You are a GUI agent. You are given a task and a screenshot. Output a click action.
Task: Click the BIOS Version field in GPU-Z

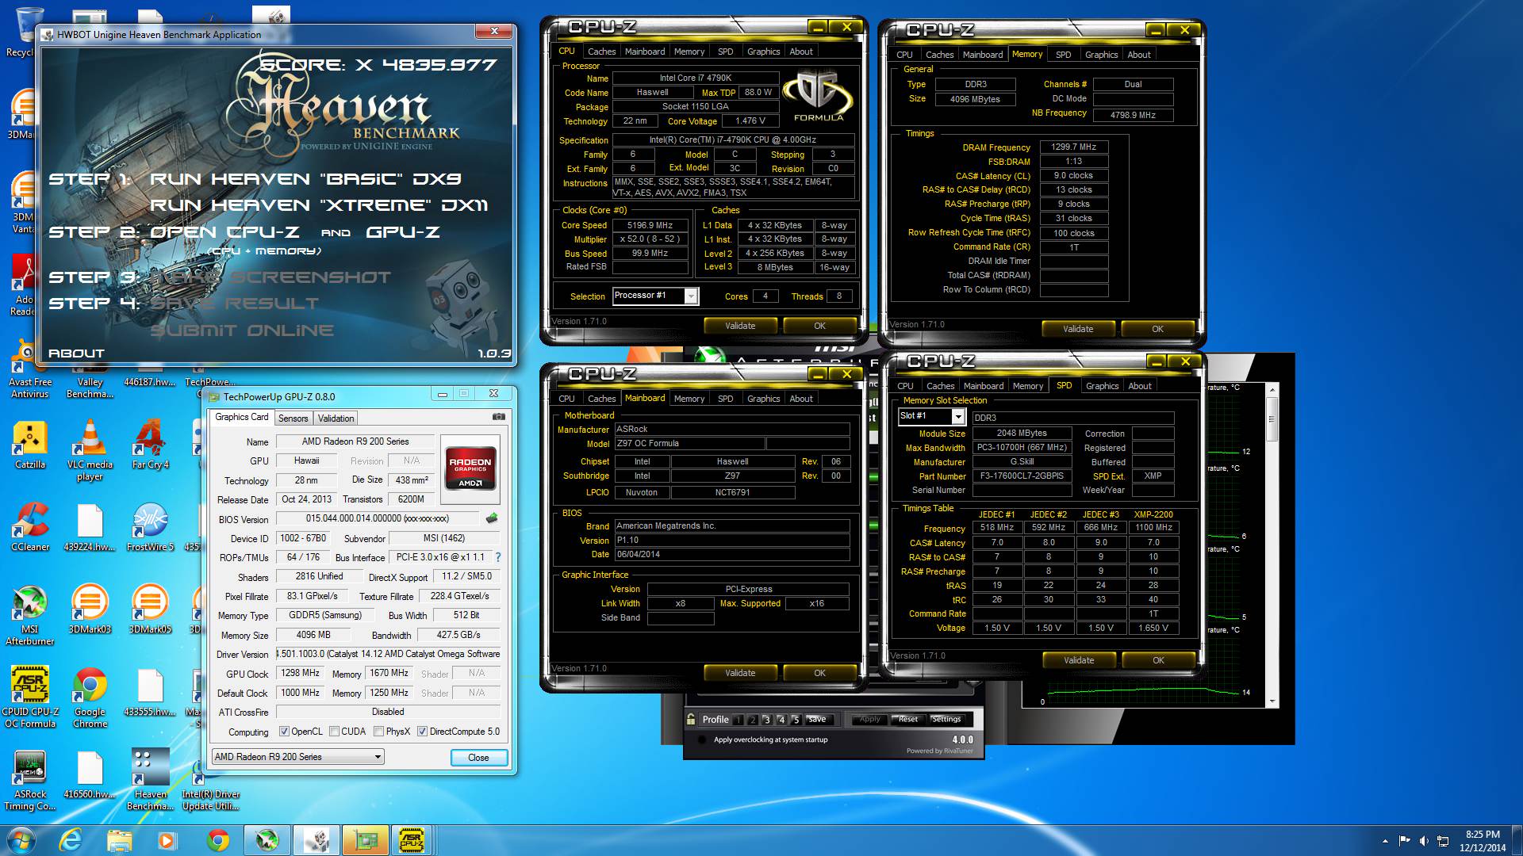pyautogui.click(x=378, y=518)
